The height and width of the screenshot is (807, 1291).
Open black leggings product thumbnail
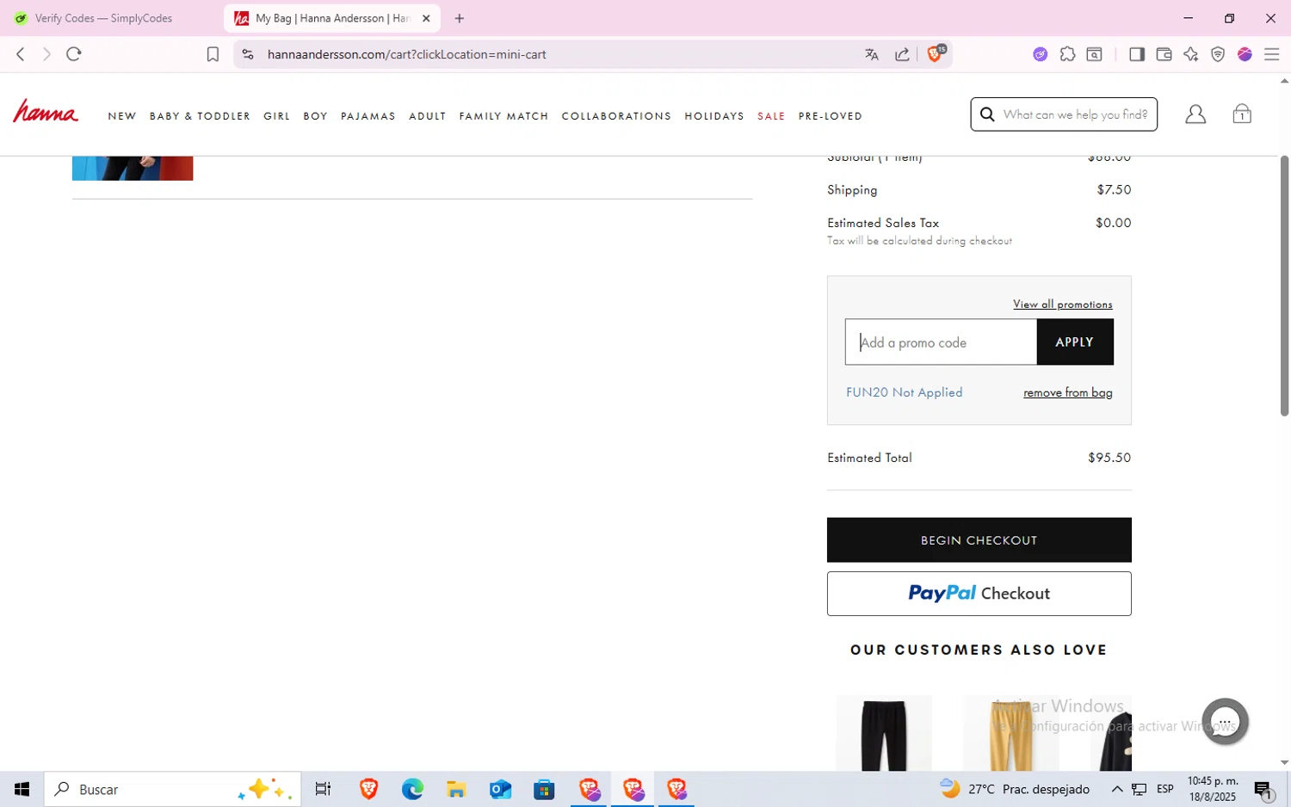pyautogui.click(x=884, y=733)
